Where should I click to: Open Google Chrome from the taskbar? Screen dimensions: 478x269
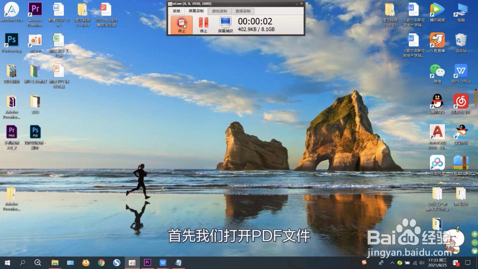101,263
